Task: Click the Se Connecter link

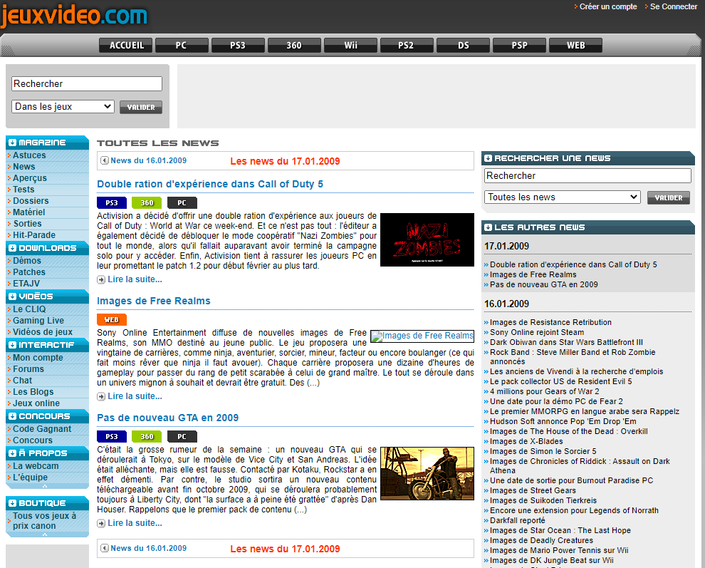Action: (x=674, y=6)
